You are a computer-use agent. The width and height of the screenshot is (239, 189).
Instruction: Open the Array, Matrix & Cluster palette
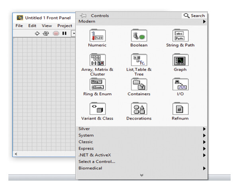pos(98,60)
